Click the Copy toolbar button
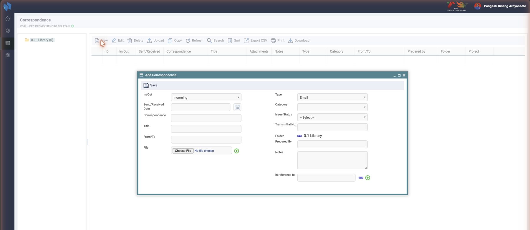Screen dimensions: 530x230 coord(175,41)
